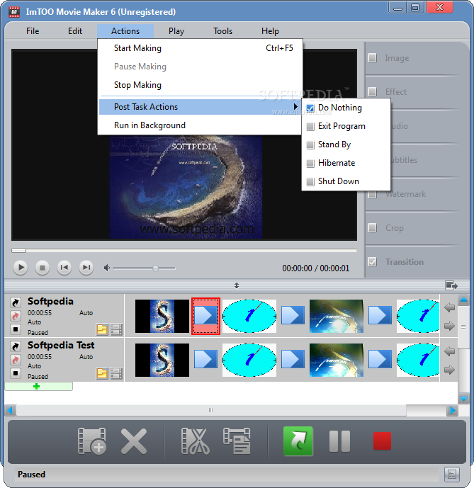Viewport: 474px width, 488px height.
Task: Click the Next frame button under preview
Action: click(86, 268)
